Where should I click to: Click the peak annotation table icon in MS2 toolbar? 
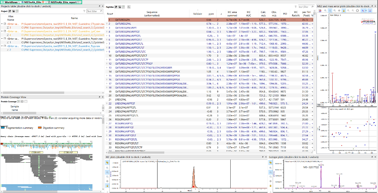(320, 11)
